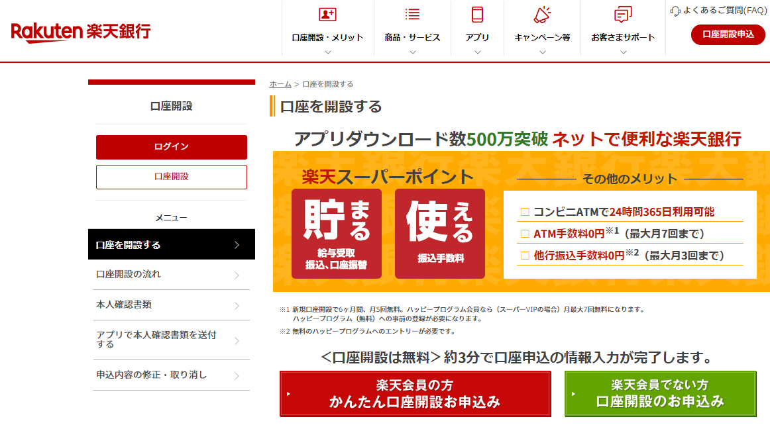The image size is (770, 429).
Task: Open よくあるご質問(FAQ) link
Action: [x=724, y=11]
